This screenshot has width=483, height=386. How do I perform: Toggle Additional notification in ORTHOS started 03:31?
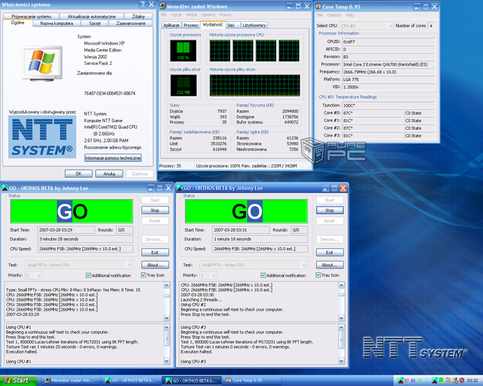(x=263, y=275)
